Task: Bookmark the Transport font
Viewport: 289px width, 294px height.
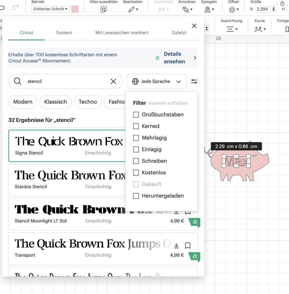Action: 188,245
